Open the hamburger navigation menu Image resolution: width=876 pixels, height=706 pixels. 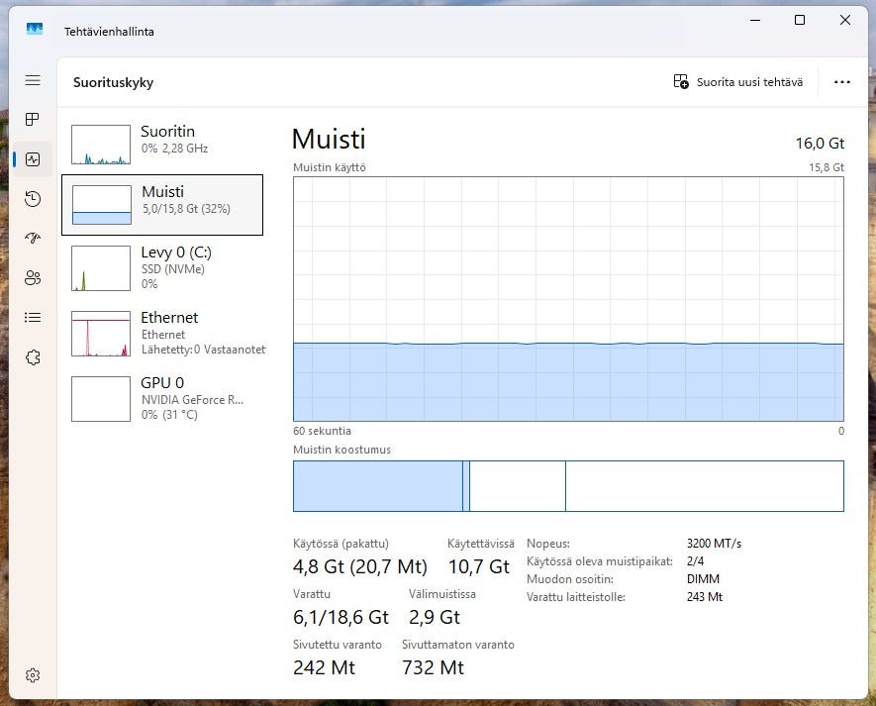pos(33,80)
